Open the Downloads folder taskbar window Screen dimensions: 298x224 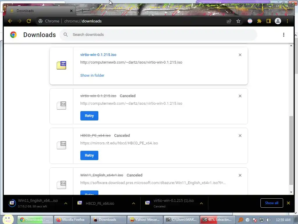point(108,220)
